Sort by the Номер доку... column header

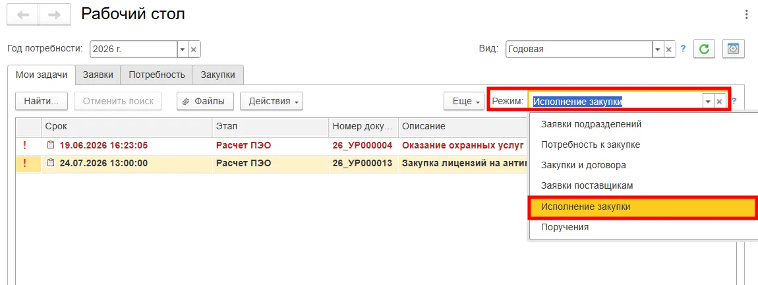[364, 127]
